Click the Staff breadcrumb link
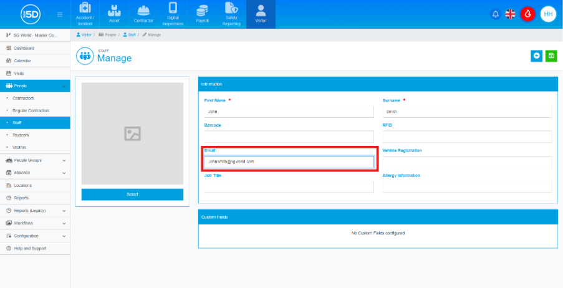This screenshot has height=288, width=563. tap(129, 35)
